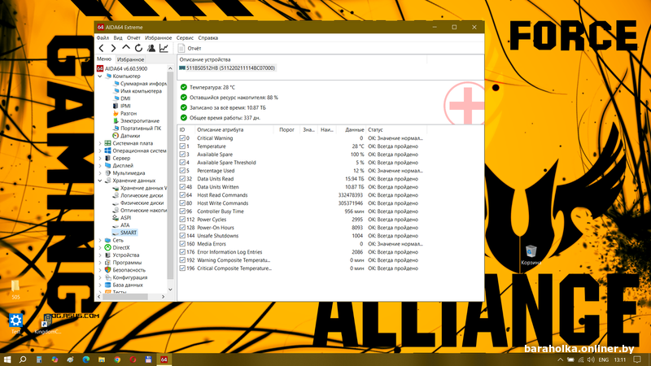Toggle the Percentage Used checkbox

[x=182, y=171]
